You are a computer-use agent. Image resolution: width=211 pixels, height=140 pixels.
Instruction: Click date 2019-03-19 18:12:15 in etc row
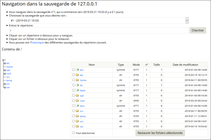(x=196, y=75)
